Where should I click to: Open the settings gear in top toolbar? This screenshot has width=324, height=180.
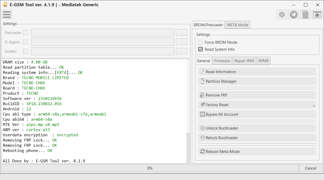[x=282, y=15]
